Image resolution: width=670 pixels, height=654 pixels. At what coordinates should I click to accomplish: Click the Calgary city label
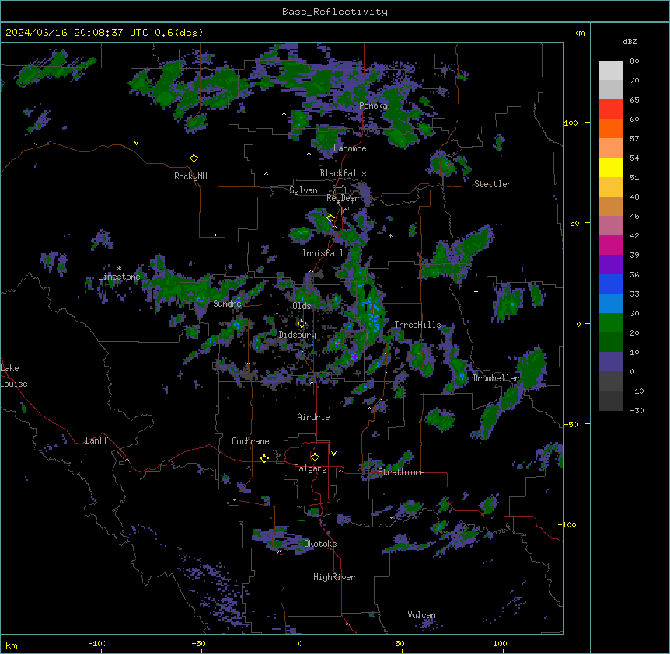coord(310,468)
